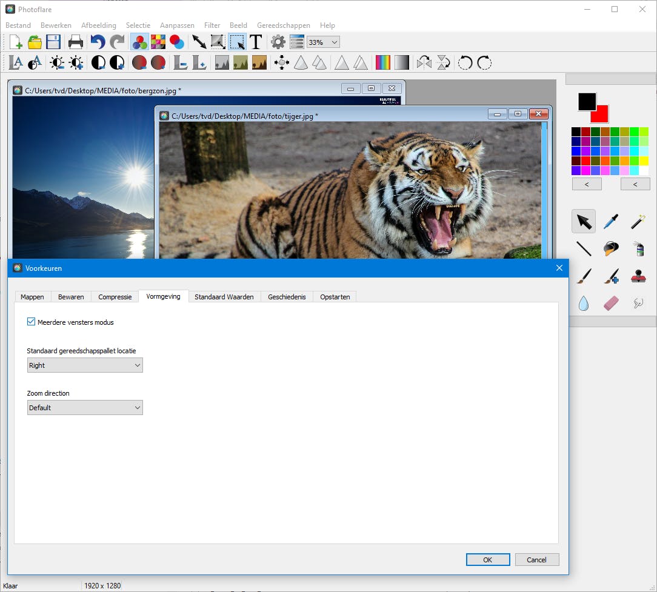Expand the Zoom direction dropdown
The width and height of the screenshot is (657, 592).
coord(85,408)
